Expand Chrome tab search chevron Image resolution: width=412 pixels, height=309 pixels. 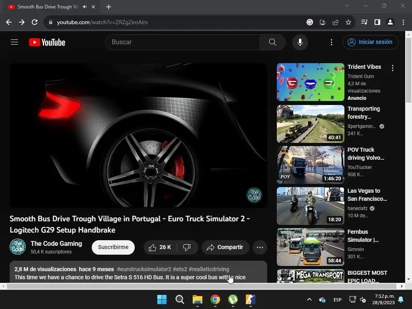pos(347,6)
